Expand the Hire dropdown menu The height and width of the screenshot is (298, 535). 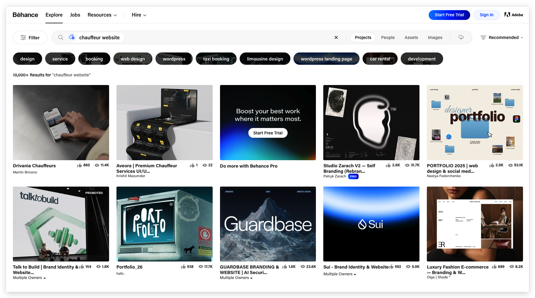[139, 15]
